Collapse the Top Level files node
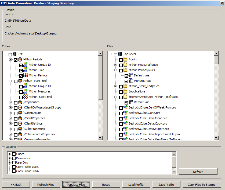Screen dimensions: 225x190 pyautogui.click(x=110, y=54)
